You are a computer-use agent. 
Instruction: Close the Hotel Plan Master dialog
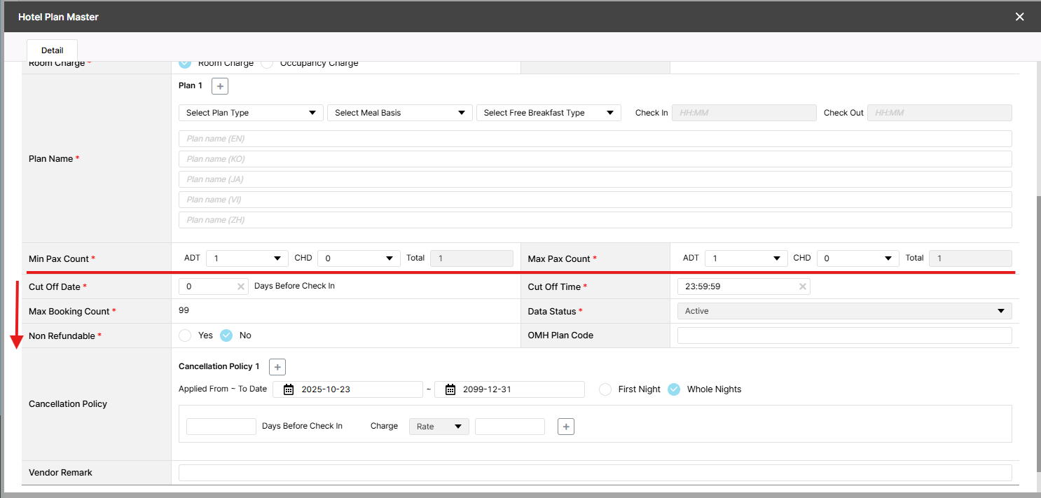point(1019,17)
